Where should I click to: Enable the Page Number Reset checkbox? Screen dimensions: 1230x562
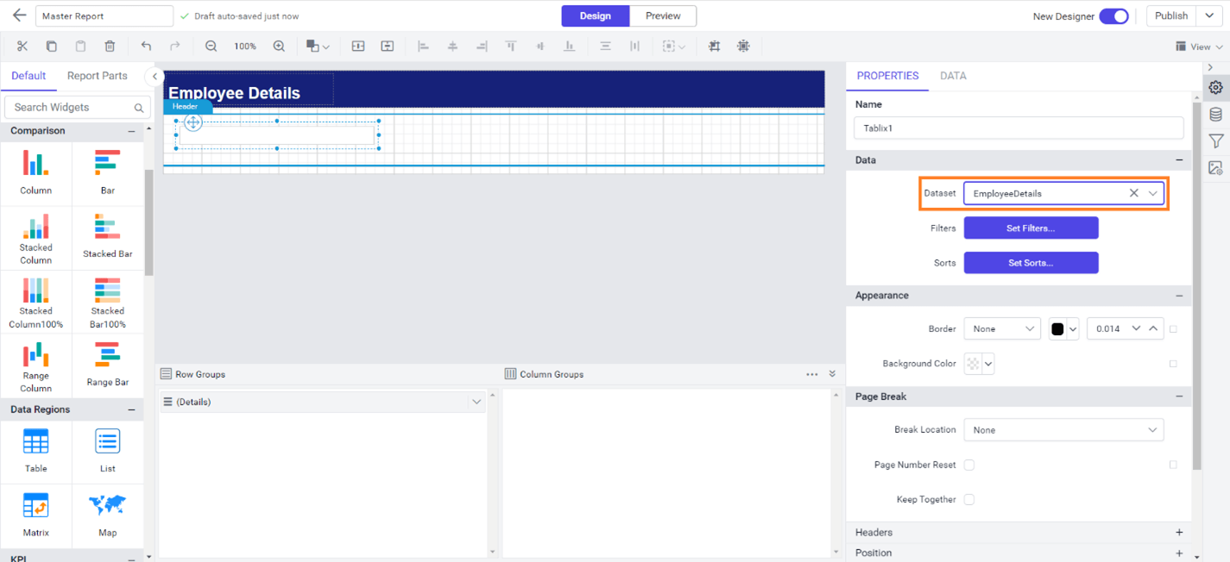968,464
